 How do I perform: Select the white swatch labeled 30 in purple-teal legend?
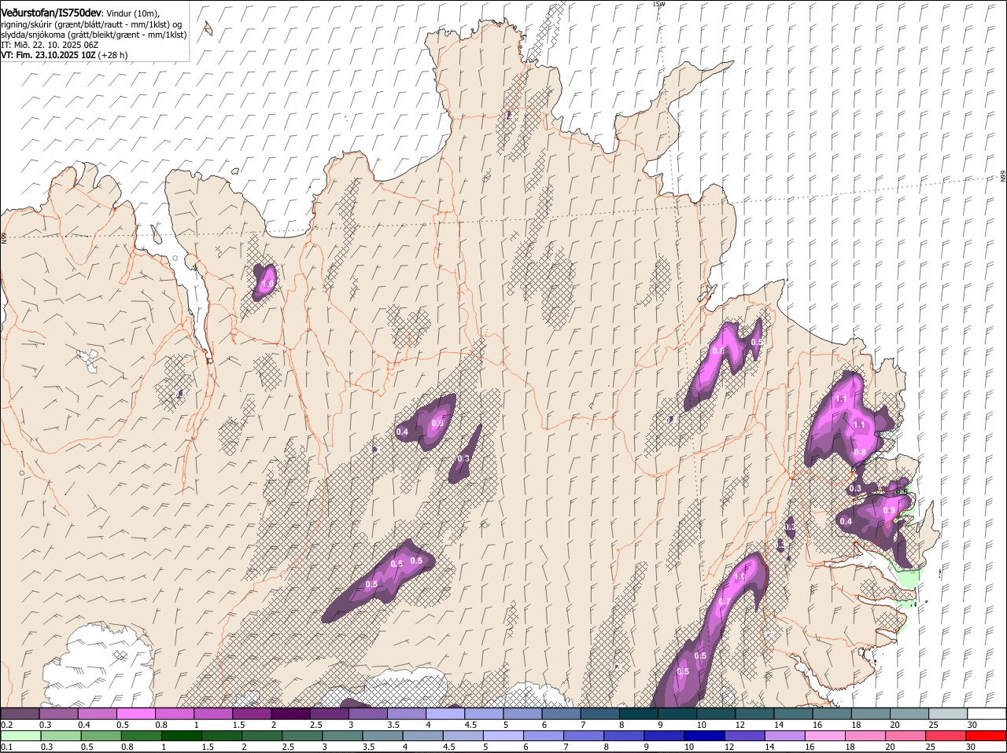point(987,714)
